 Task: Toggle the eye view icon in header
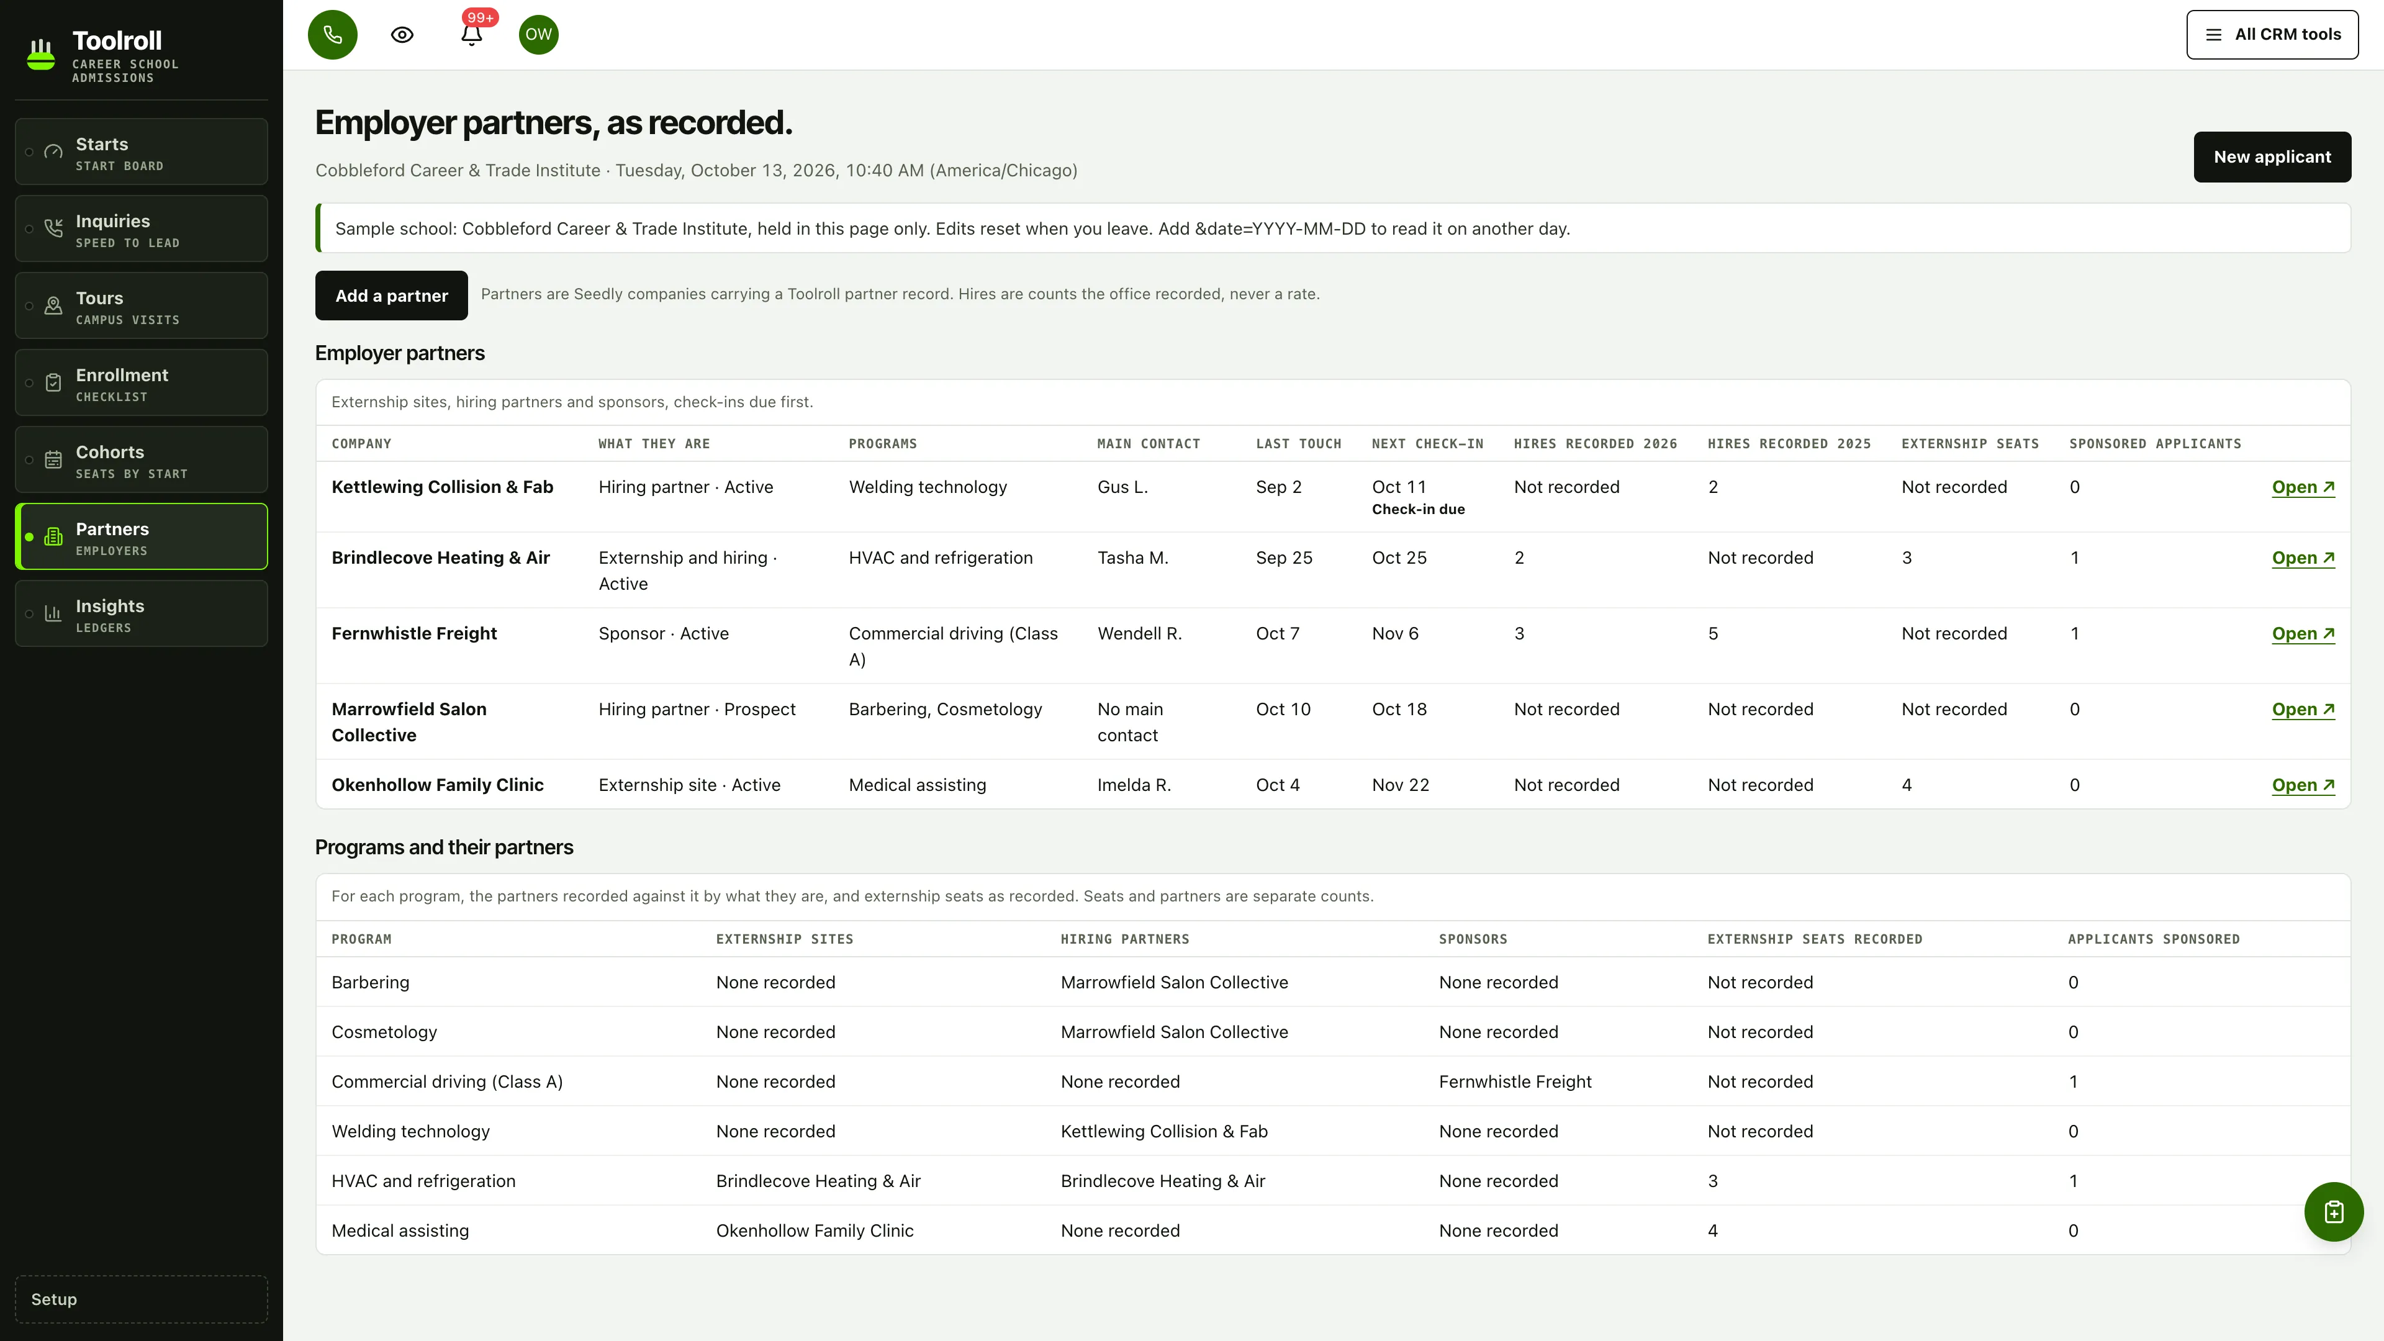pyautogui.click(x=402, y=34)
